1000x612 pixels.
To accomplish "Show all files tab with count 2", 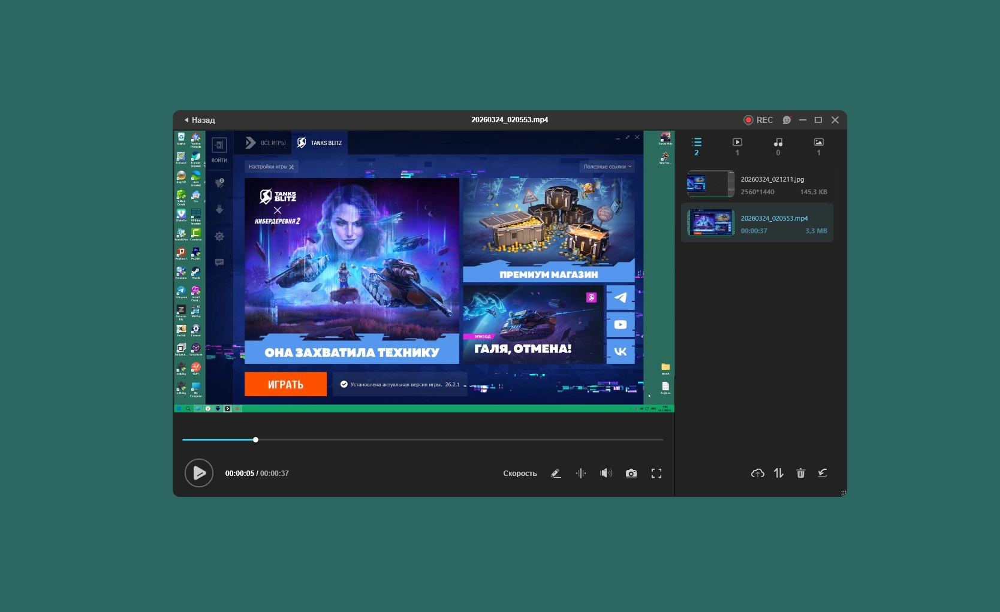I will pos(697,146).
